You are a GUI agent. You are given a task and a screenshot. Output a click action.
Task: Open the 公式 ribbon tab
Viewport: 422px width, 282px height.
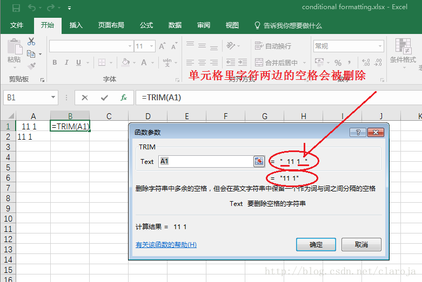pyautogui.click(x=146, y=25)
